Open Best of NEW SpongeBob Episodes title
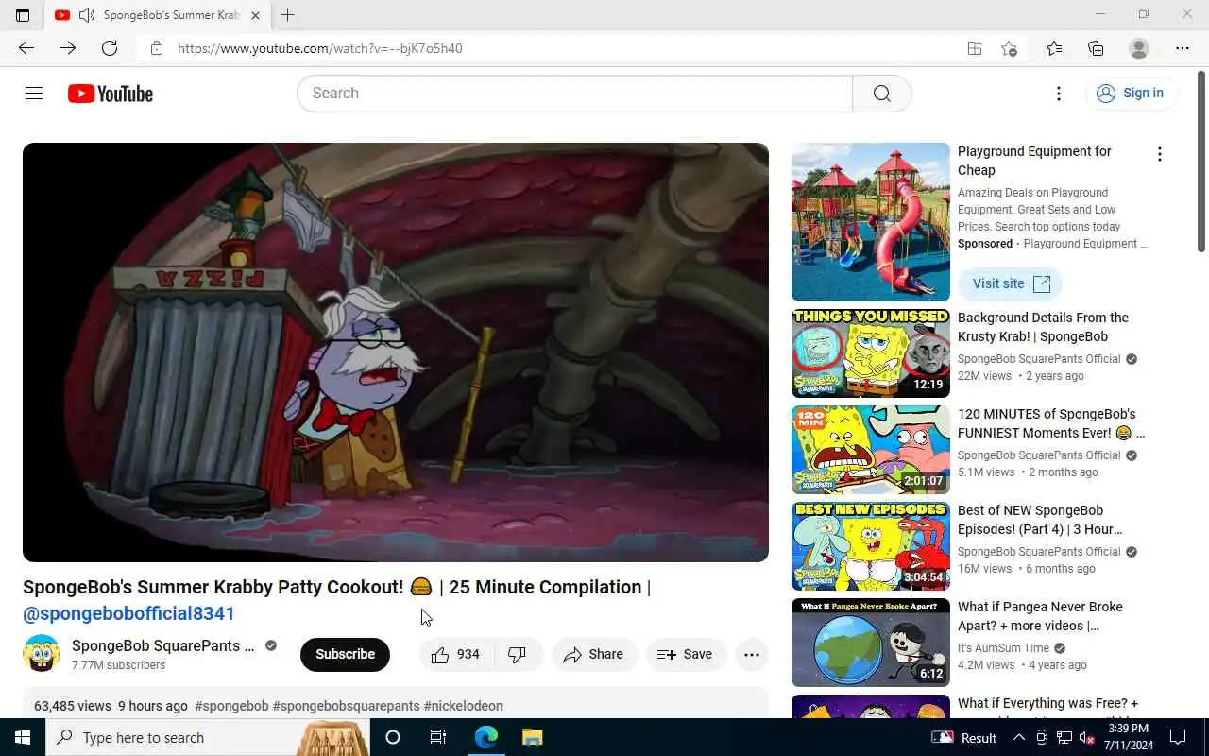Screen dimensions: 1209x756 click(x=1040, y=520)
